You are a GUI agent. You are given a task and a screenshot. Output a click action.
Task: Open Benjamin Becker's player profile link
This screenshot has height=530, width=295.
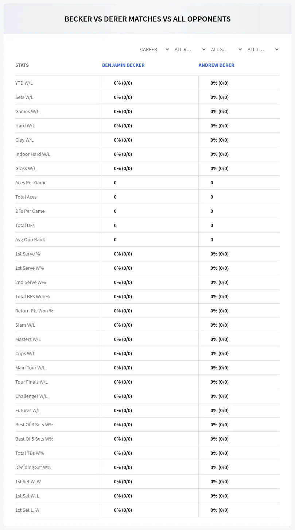pos(123,65)
